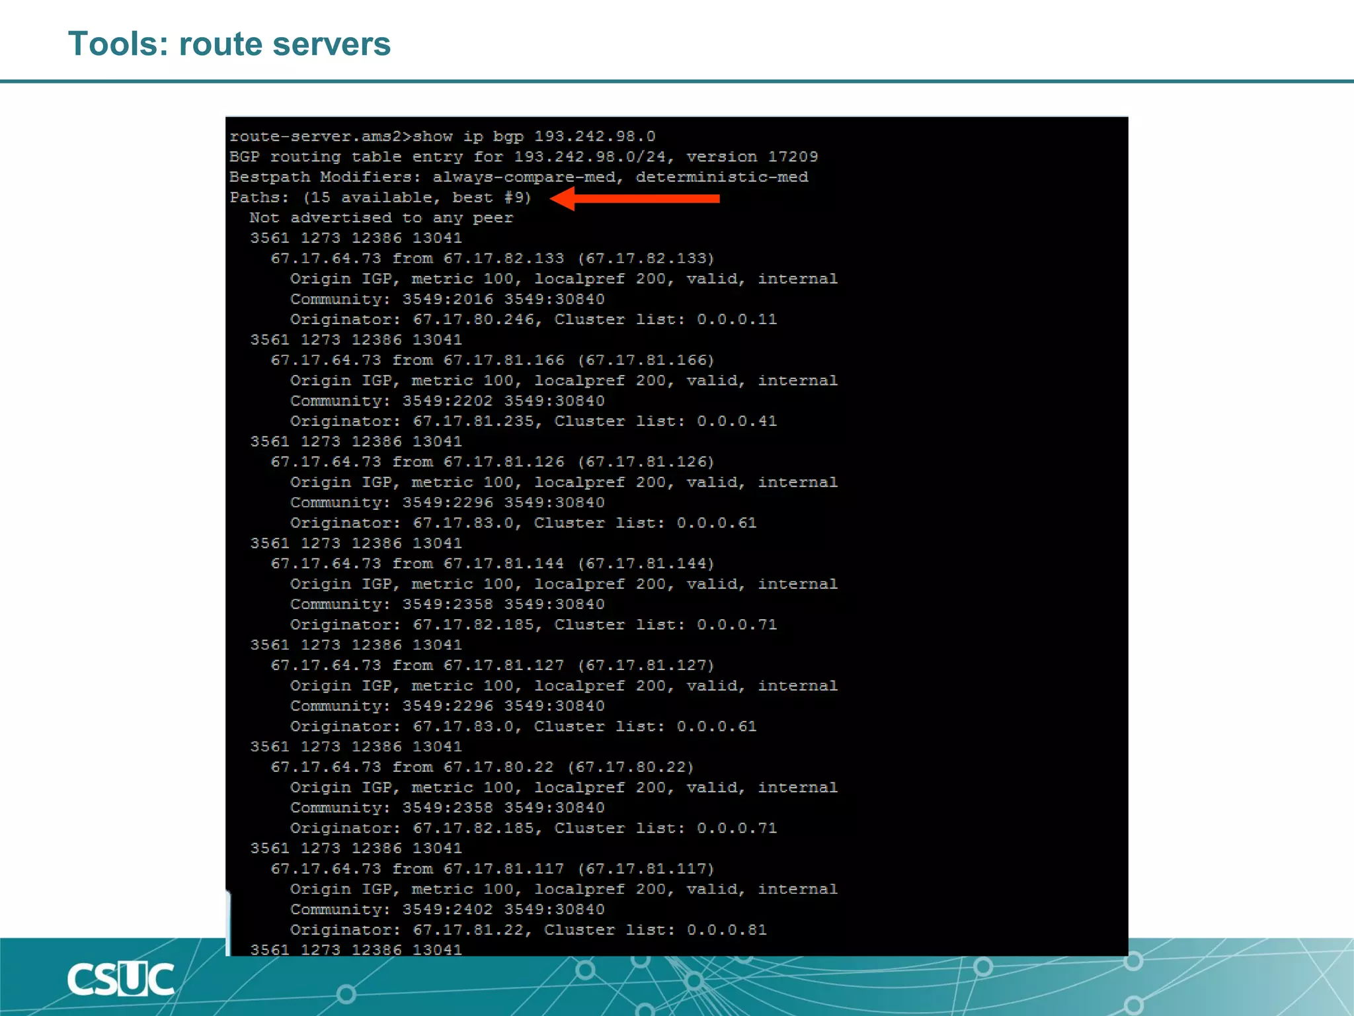The height and width of the screenshot is (1016, 1354).
Task: Click 'Community: 3549:2016 3549:30840' line
Action: point(448,299)
